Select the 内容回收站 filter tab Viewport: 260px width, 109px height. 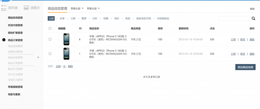click(163, 19)
